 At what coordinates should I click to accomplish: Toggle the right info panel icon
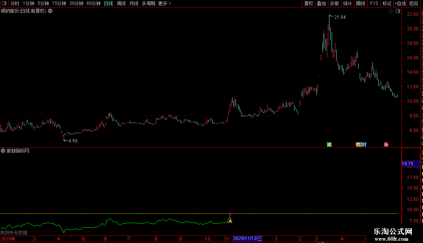click(x=398, y=11)
